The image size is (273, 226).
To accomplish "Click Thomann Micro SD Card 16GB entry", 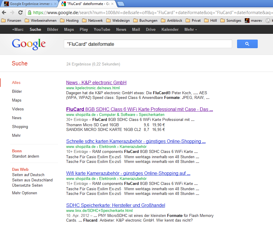I will tap(92, 125).
